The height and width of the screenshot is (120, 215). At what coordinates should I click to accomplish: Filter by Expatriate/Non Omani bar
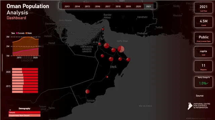(25, 116)
